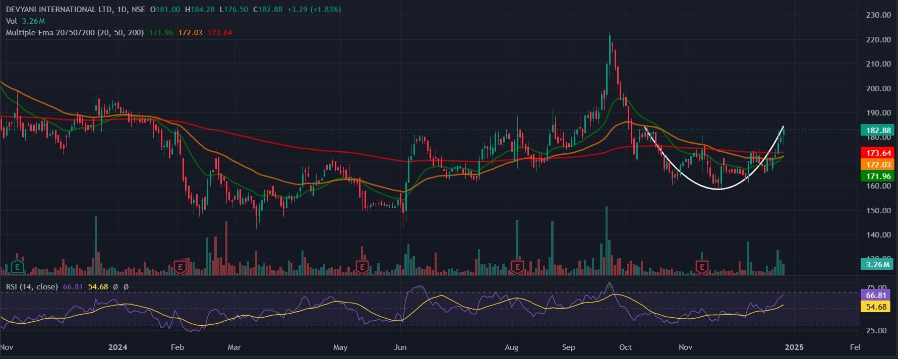Click the 2024 label on time axis

coord(118,347)
